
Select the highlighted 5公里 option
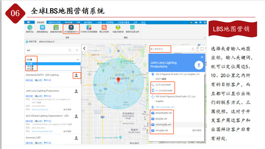tap(53, 64)
